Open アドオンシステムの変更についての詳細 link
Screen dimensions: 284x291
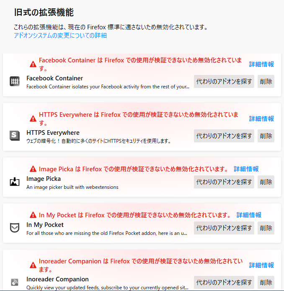[x=60, y=36]
